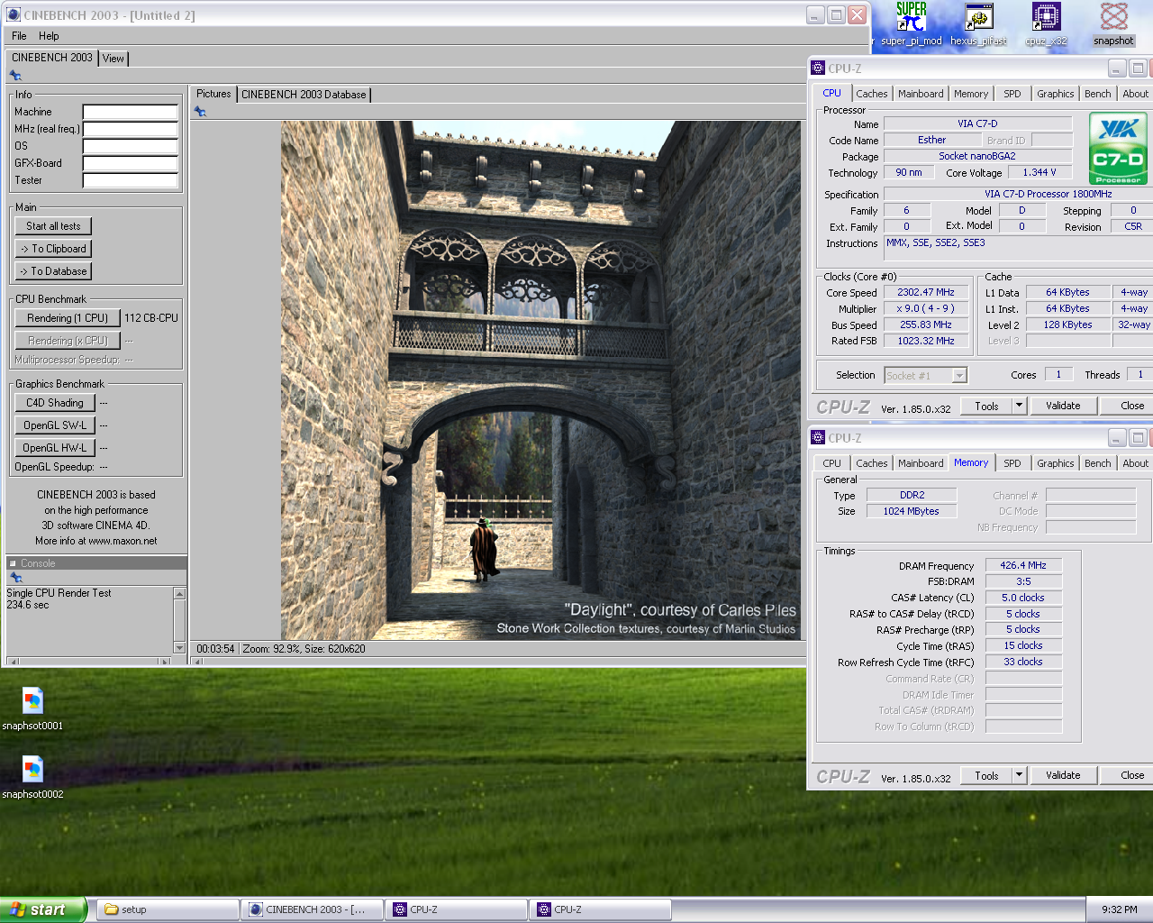1153x923 pixels.
Task: Open SPD tab in lower CPU-Z window
Action: point(1012,463)
